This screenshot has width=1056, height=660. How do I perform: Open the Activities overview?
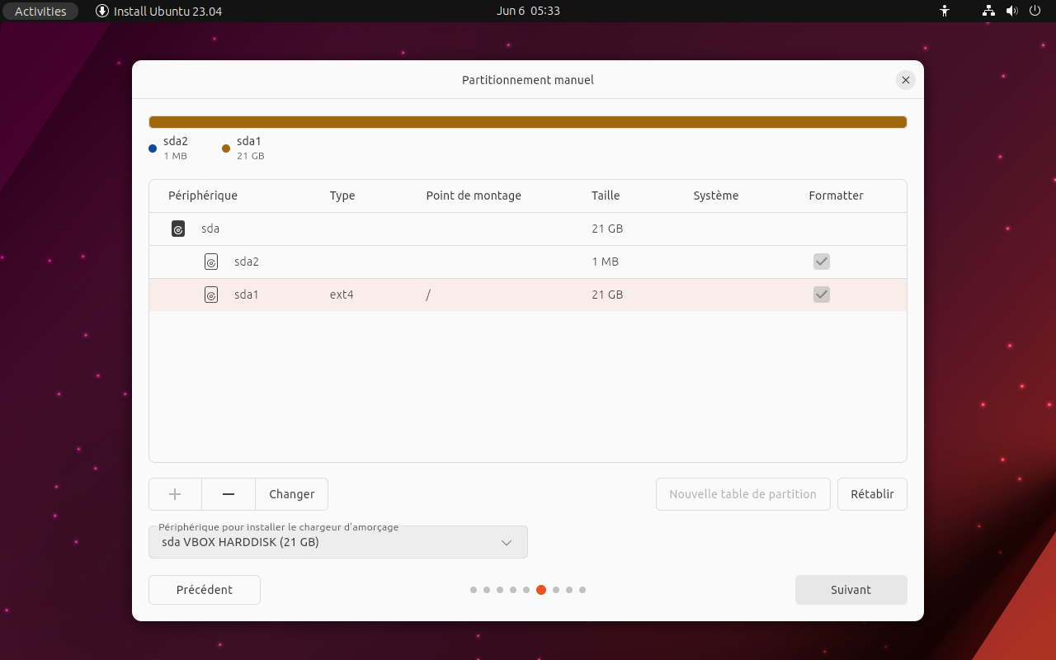[40, 11]
